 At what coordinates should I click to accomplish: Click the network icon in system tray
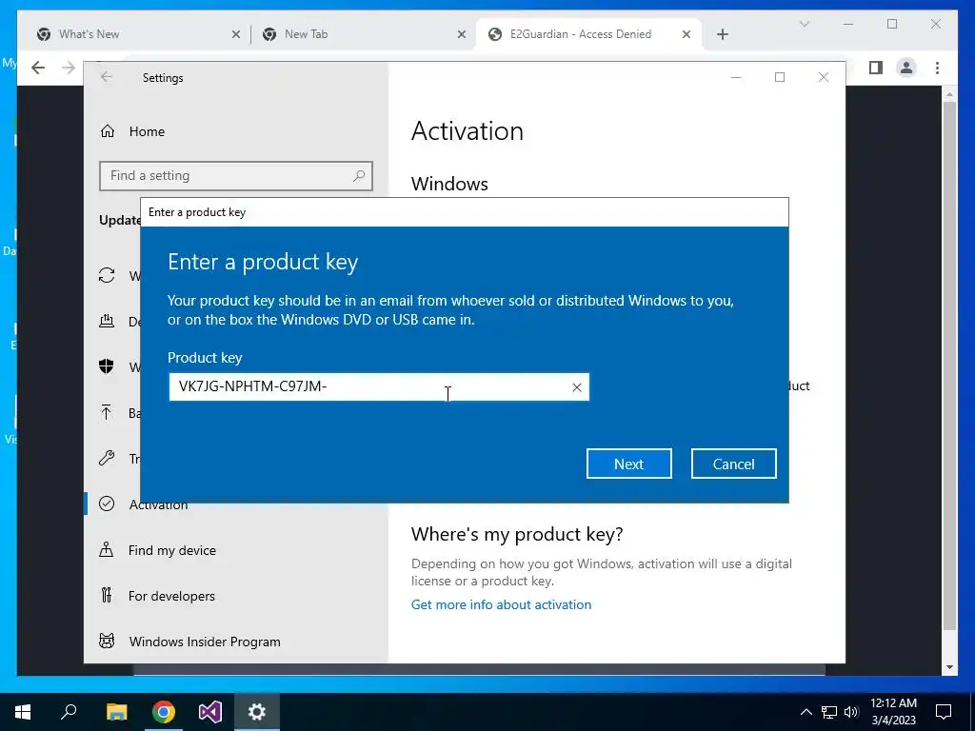point(829,712)
